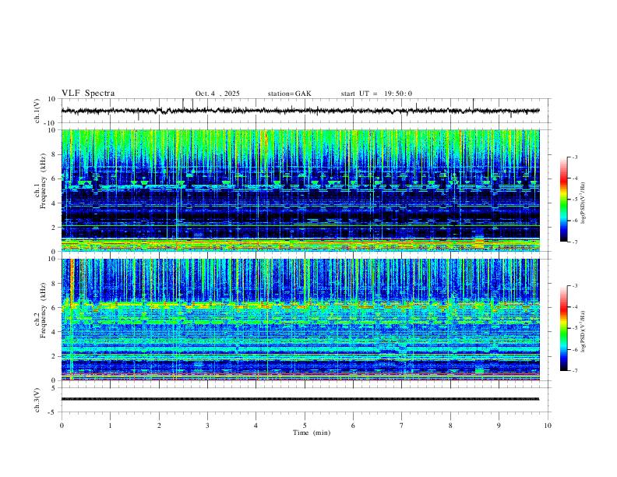Click the "Time (min)" axis label
This screenshot has height=477, width=617.
[312, 433]
